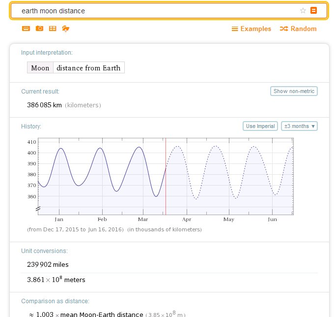The width and height of the screenshot is (334, 317).
Task: Click the distance from Earth cell
Action: click(88, 68)
